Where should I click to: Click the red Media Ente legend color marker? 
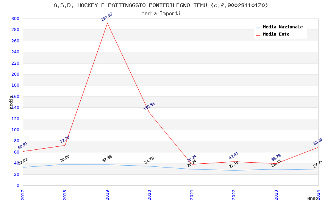tap(258, 35)
